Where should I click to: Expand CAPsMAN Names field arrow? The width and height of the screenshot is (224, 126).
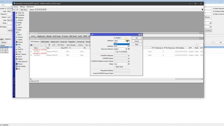click(x=129, y=58)
